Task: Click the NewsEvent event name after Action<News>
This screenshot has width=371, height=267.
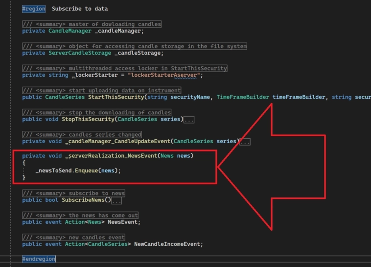Action: [122, 222]
